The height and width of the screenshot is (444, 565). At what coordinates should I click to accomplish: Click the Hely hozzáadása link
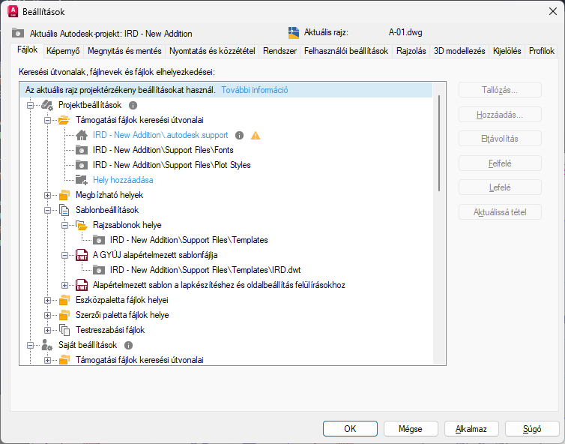tap(124, 180)
